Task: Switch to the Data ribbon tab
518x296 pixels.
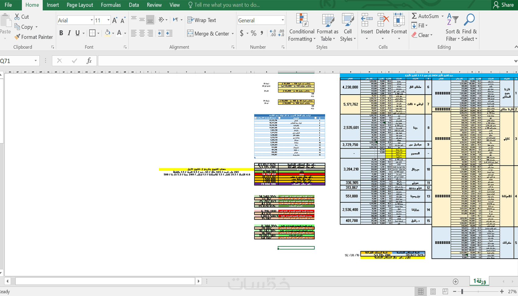Action: click(x=134, y=5)
